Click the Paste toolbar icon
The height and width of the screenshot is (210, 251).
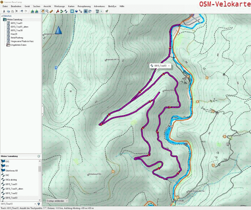click(12, 11)
